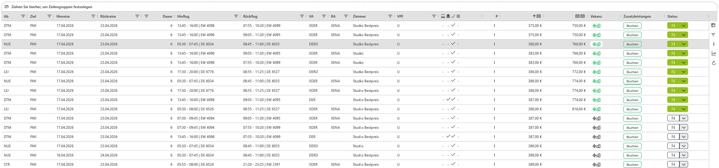
Task: Sort by the total price column header icons
Action: (x=580, y=16)
